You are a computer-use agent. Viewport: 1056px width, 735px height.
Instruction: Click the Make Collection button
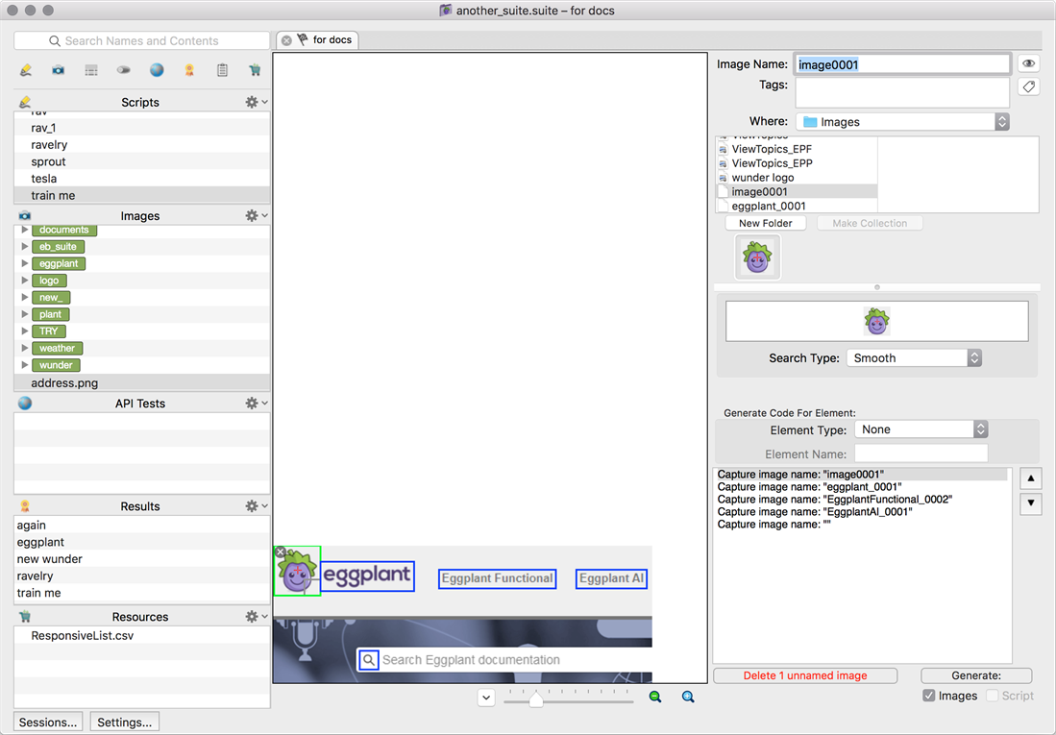(x=870, y=223)
